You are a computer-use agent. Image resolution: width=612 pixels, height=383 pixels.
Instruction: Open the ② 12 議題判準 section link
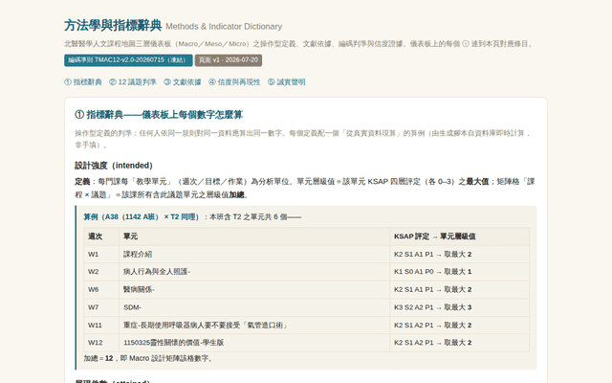(x=133, y=82)
